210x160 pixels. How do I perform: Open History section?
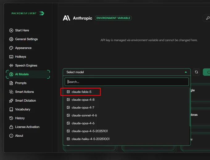point(28,118)
